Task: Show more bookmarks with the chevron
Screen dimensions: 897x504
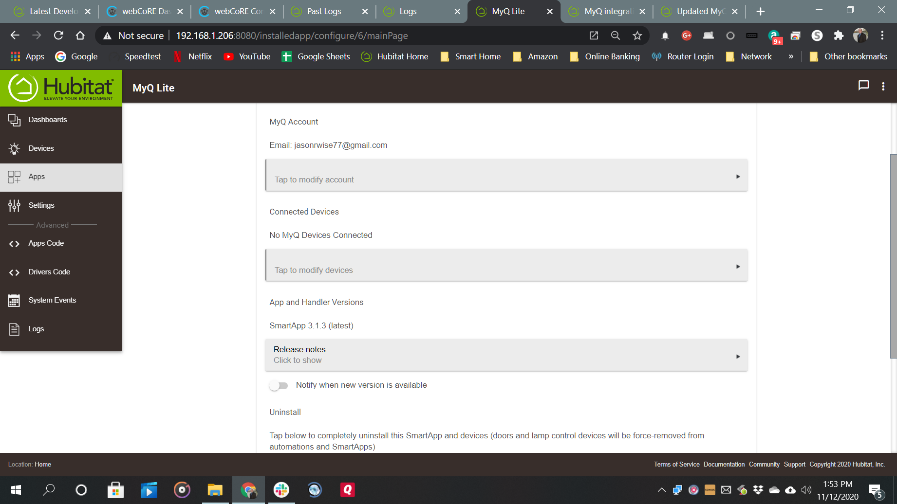Action: tap(791, 56)
